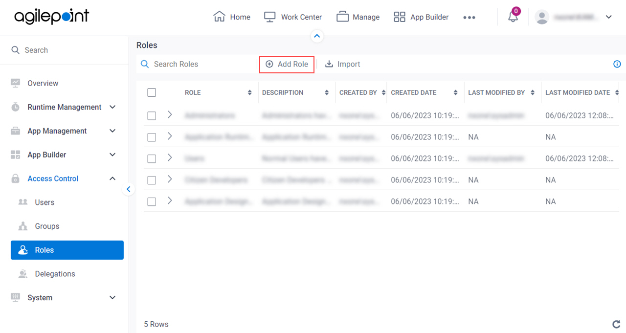Click the Access Control lock icon
Image resolution: width=626 pixels, height=333 pixels.
pos(16,178)
